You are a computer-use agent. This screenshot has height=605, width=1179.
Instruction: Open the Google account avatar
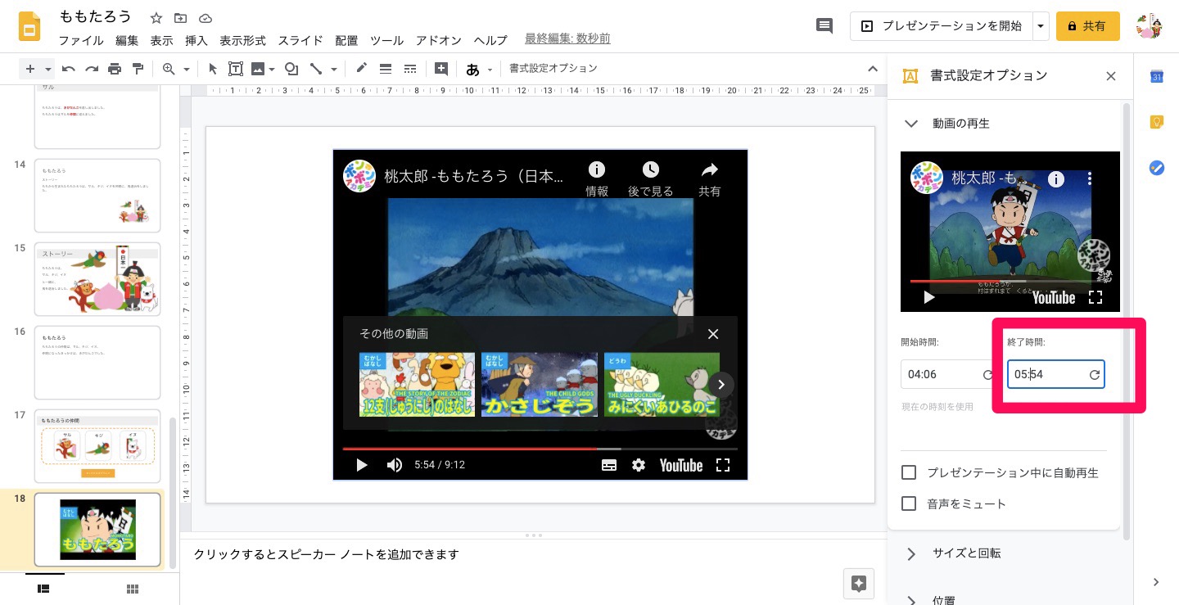(x=1150, y=26)
